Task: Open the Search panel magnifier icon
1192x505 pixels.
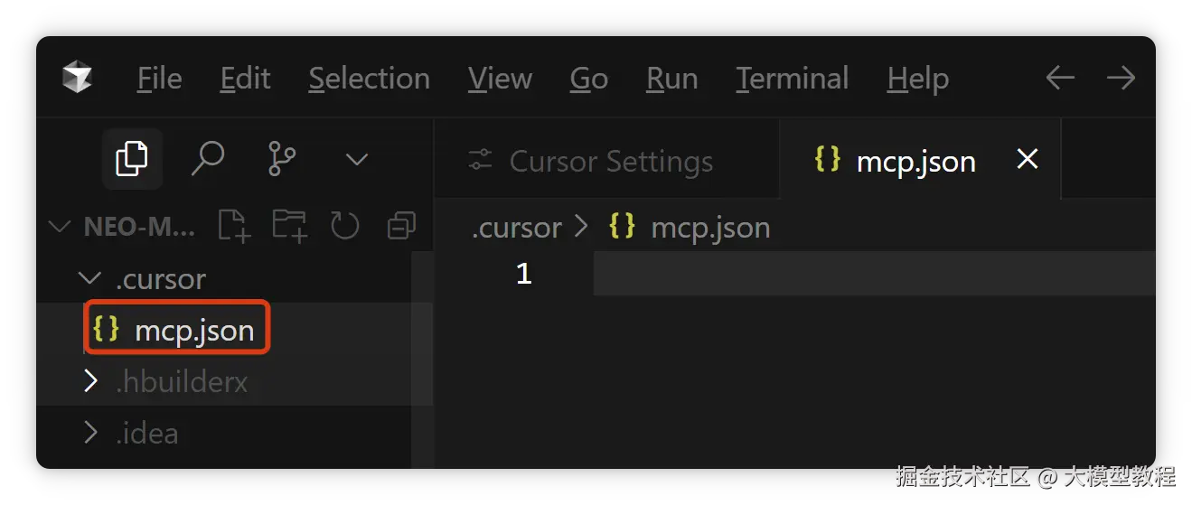Action: coord(207,160)
